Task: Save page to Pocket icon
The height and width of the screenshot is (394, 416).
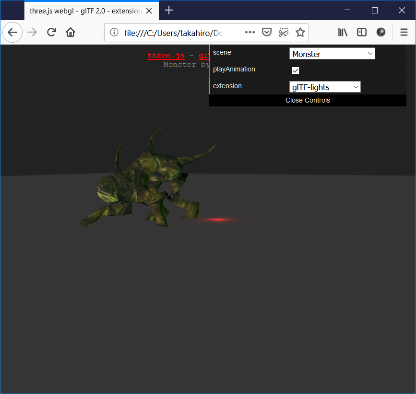Action: (x=267, y=32)
